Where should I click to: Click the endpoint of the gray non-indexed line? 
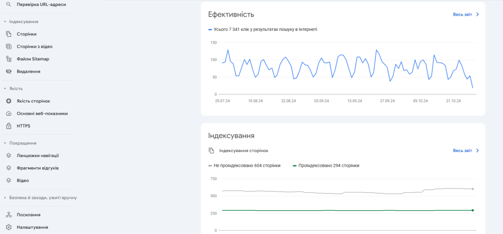473,189
